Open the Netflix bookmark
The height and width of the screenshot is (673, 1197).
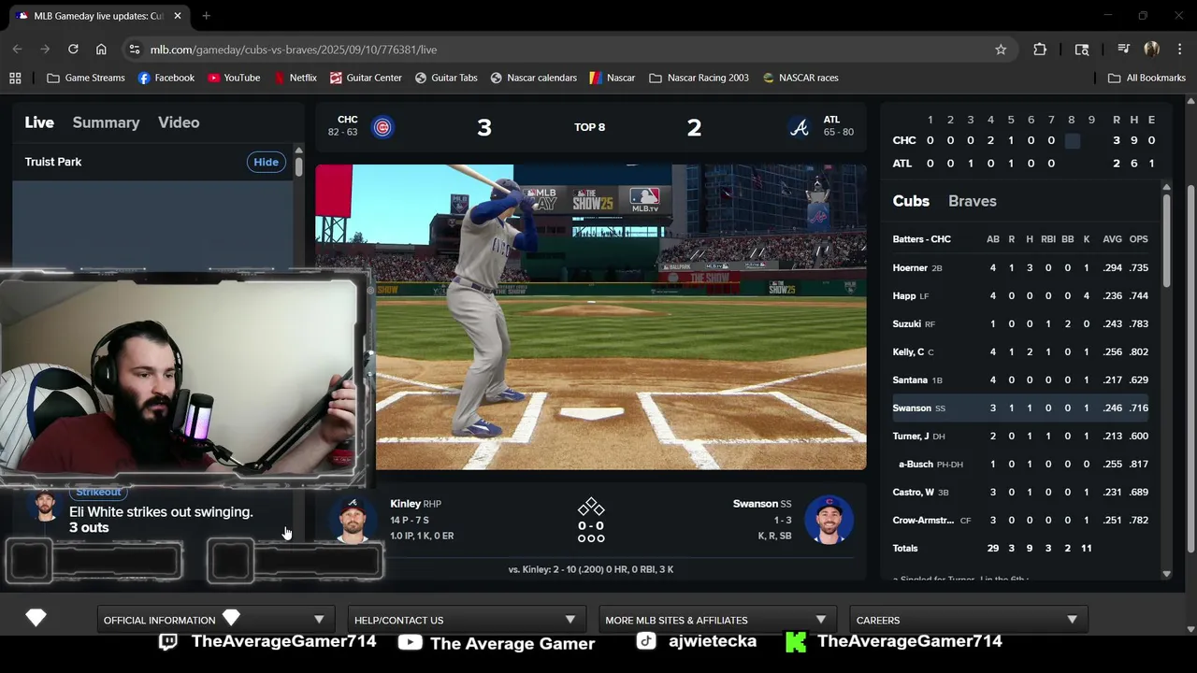[x=296, y=78]
